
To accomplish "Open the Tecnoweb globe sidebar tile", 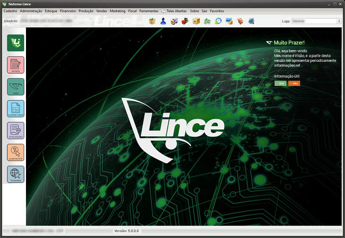I will [x=16, y=174].
